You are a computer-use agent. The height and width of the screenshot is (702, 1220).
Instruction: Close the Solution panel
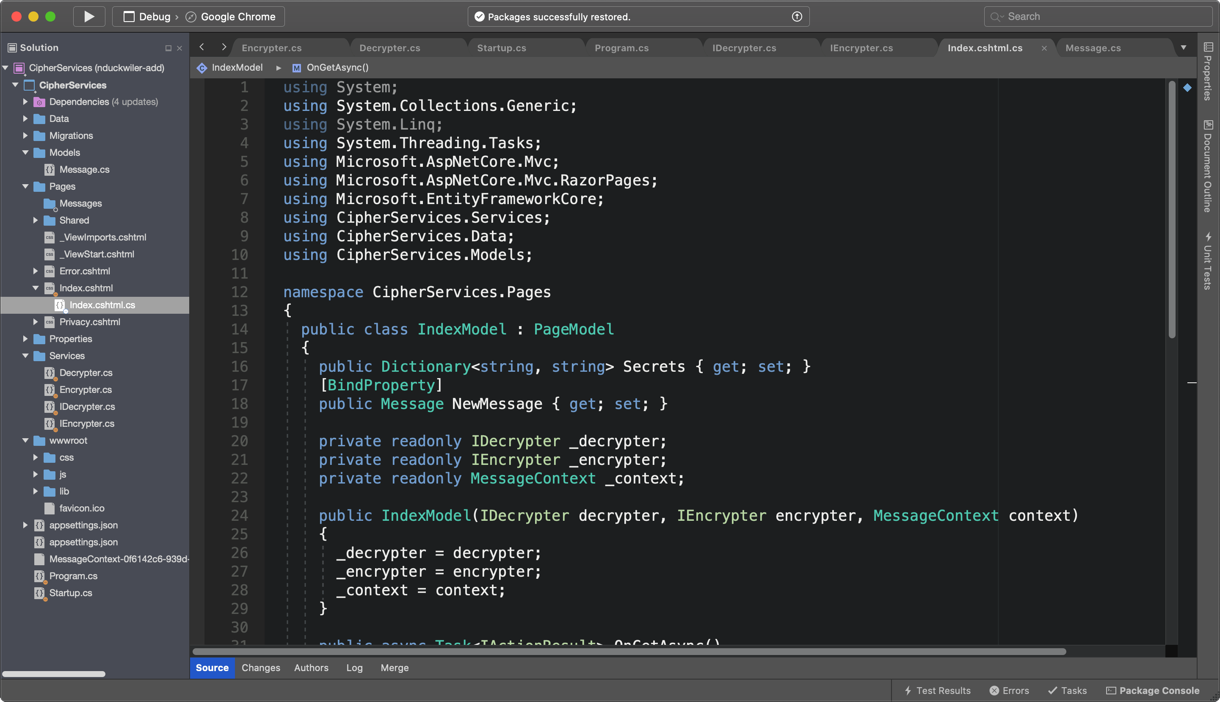[x=179, y=48]
